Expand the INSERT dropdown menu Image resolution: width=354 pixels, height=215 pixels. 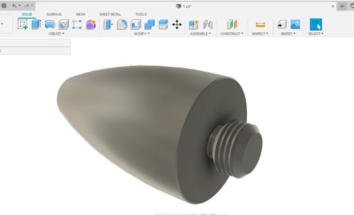click(288, 34)
